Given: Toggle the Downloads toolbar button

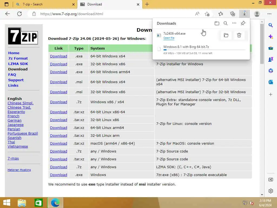Looking at the screenshot, I should point(245,14).
